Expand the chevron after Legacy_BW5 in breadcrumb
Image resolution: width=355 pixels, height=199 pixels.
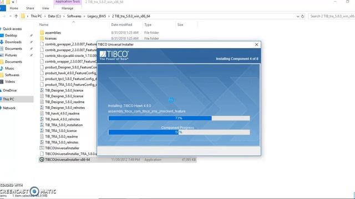109,16
